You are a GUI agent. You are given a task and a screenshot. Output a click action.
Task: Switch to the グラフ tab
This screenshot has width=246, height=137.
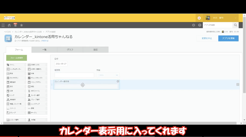coord(70,49)
